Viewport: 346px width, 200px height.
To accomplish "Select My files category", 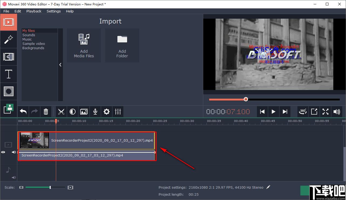I will [x=39, y=31].
